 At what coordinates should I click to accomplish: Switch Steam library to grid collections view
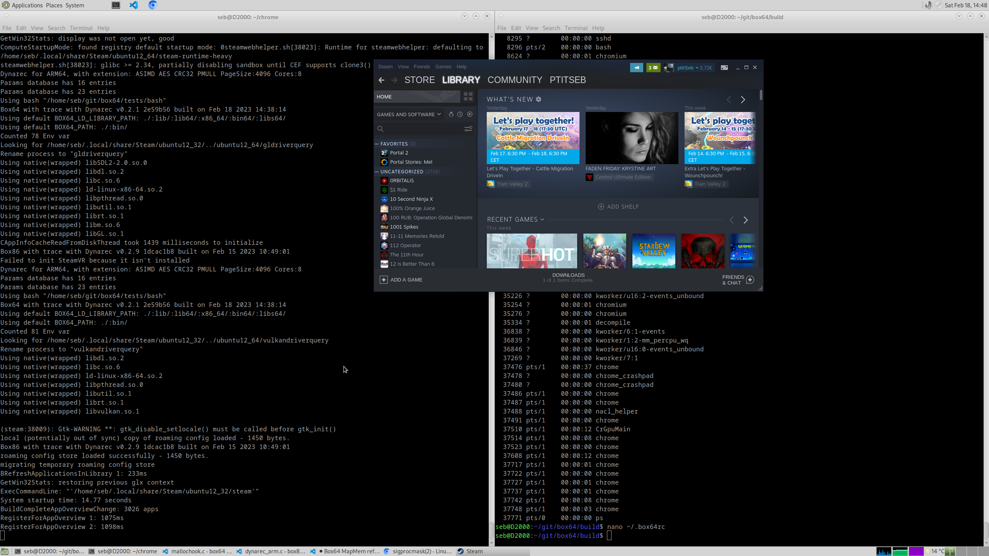coord(468,97)
